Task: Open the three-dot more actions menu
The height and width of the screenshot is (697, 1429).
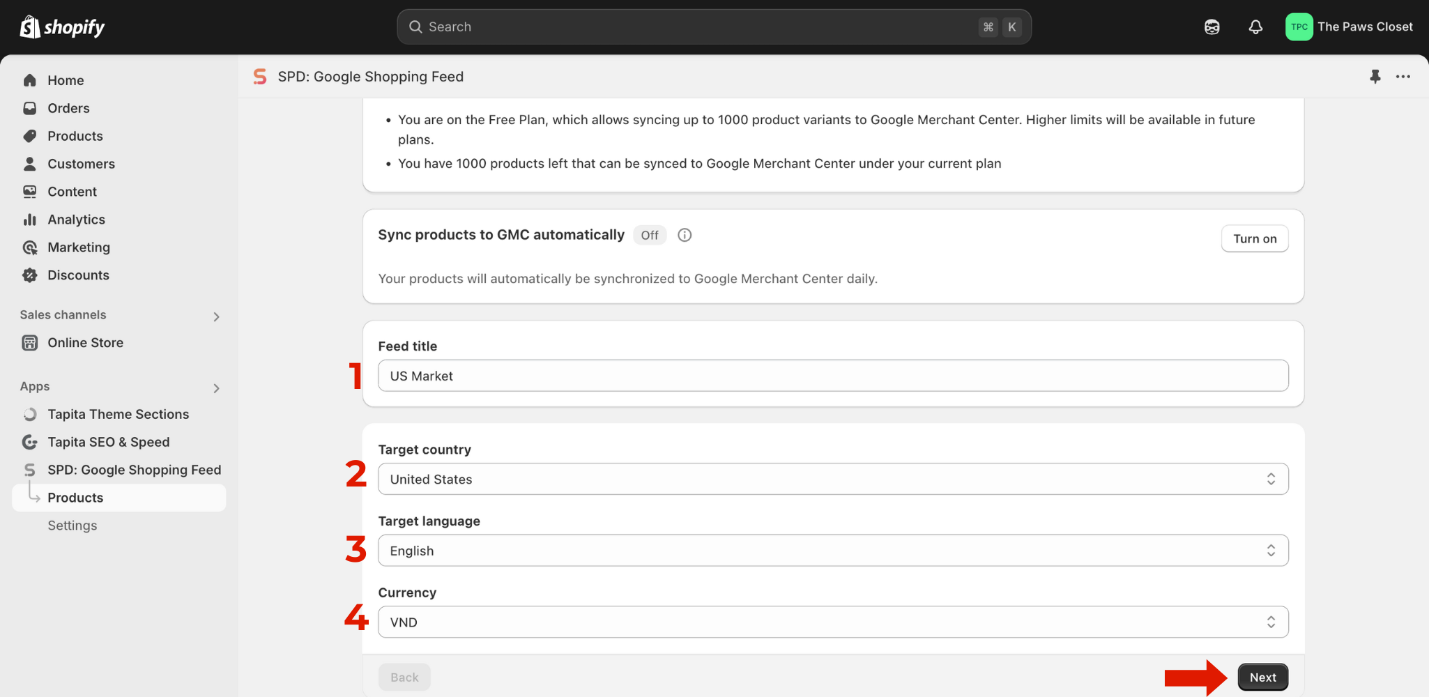Action: coord(1403,77)
